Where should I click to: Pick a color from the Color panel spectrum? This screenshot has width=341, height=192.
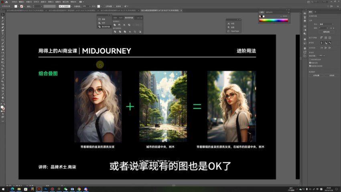(274, 20)
